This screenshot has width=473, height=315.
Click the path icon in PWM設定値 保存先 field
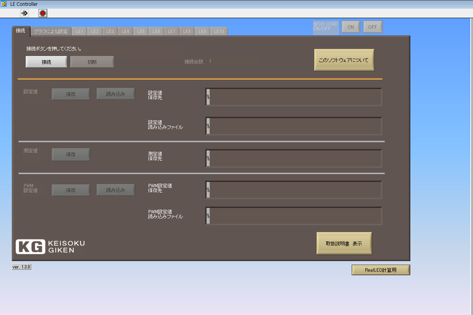point(208,190)
